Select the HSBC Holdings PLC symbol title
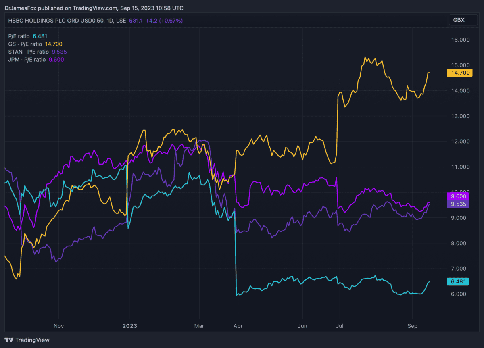This screenshot has width=484, height=348. (x=67, y=21)
